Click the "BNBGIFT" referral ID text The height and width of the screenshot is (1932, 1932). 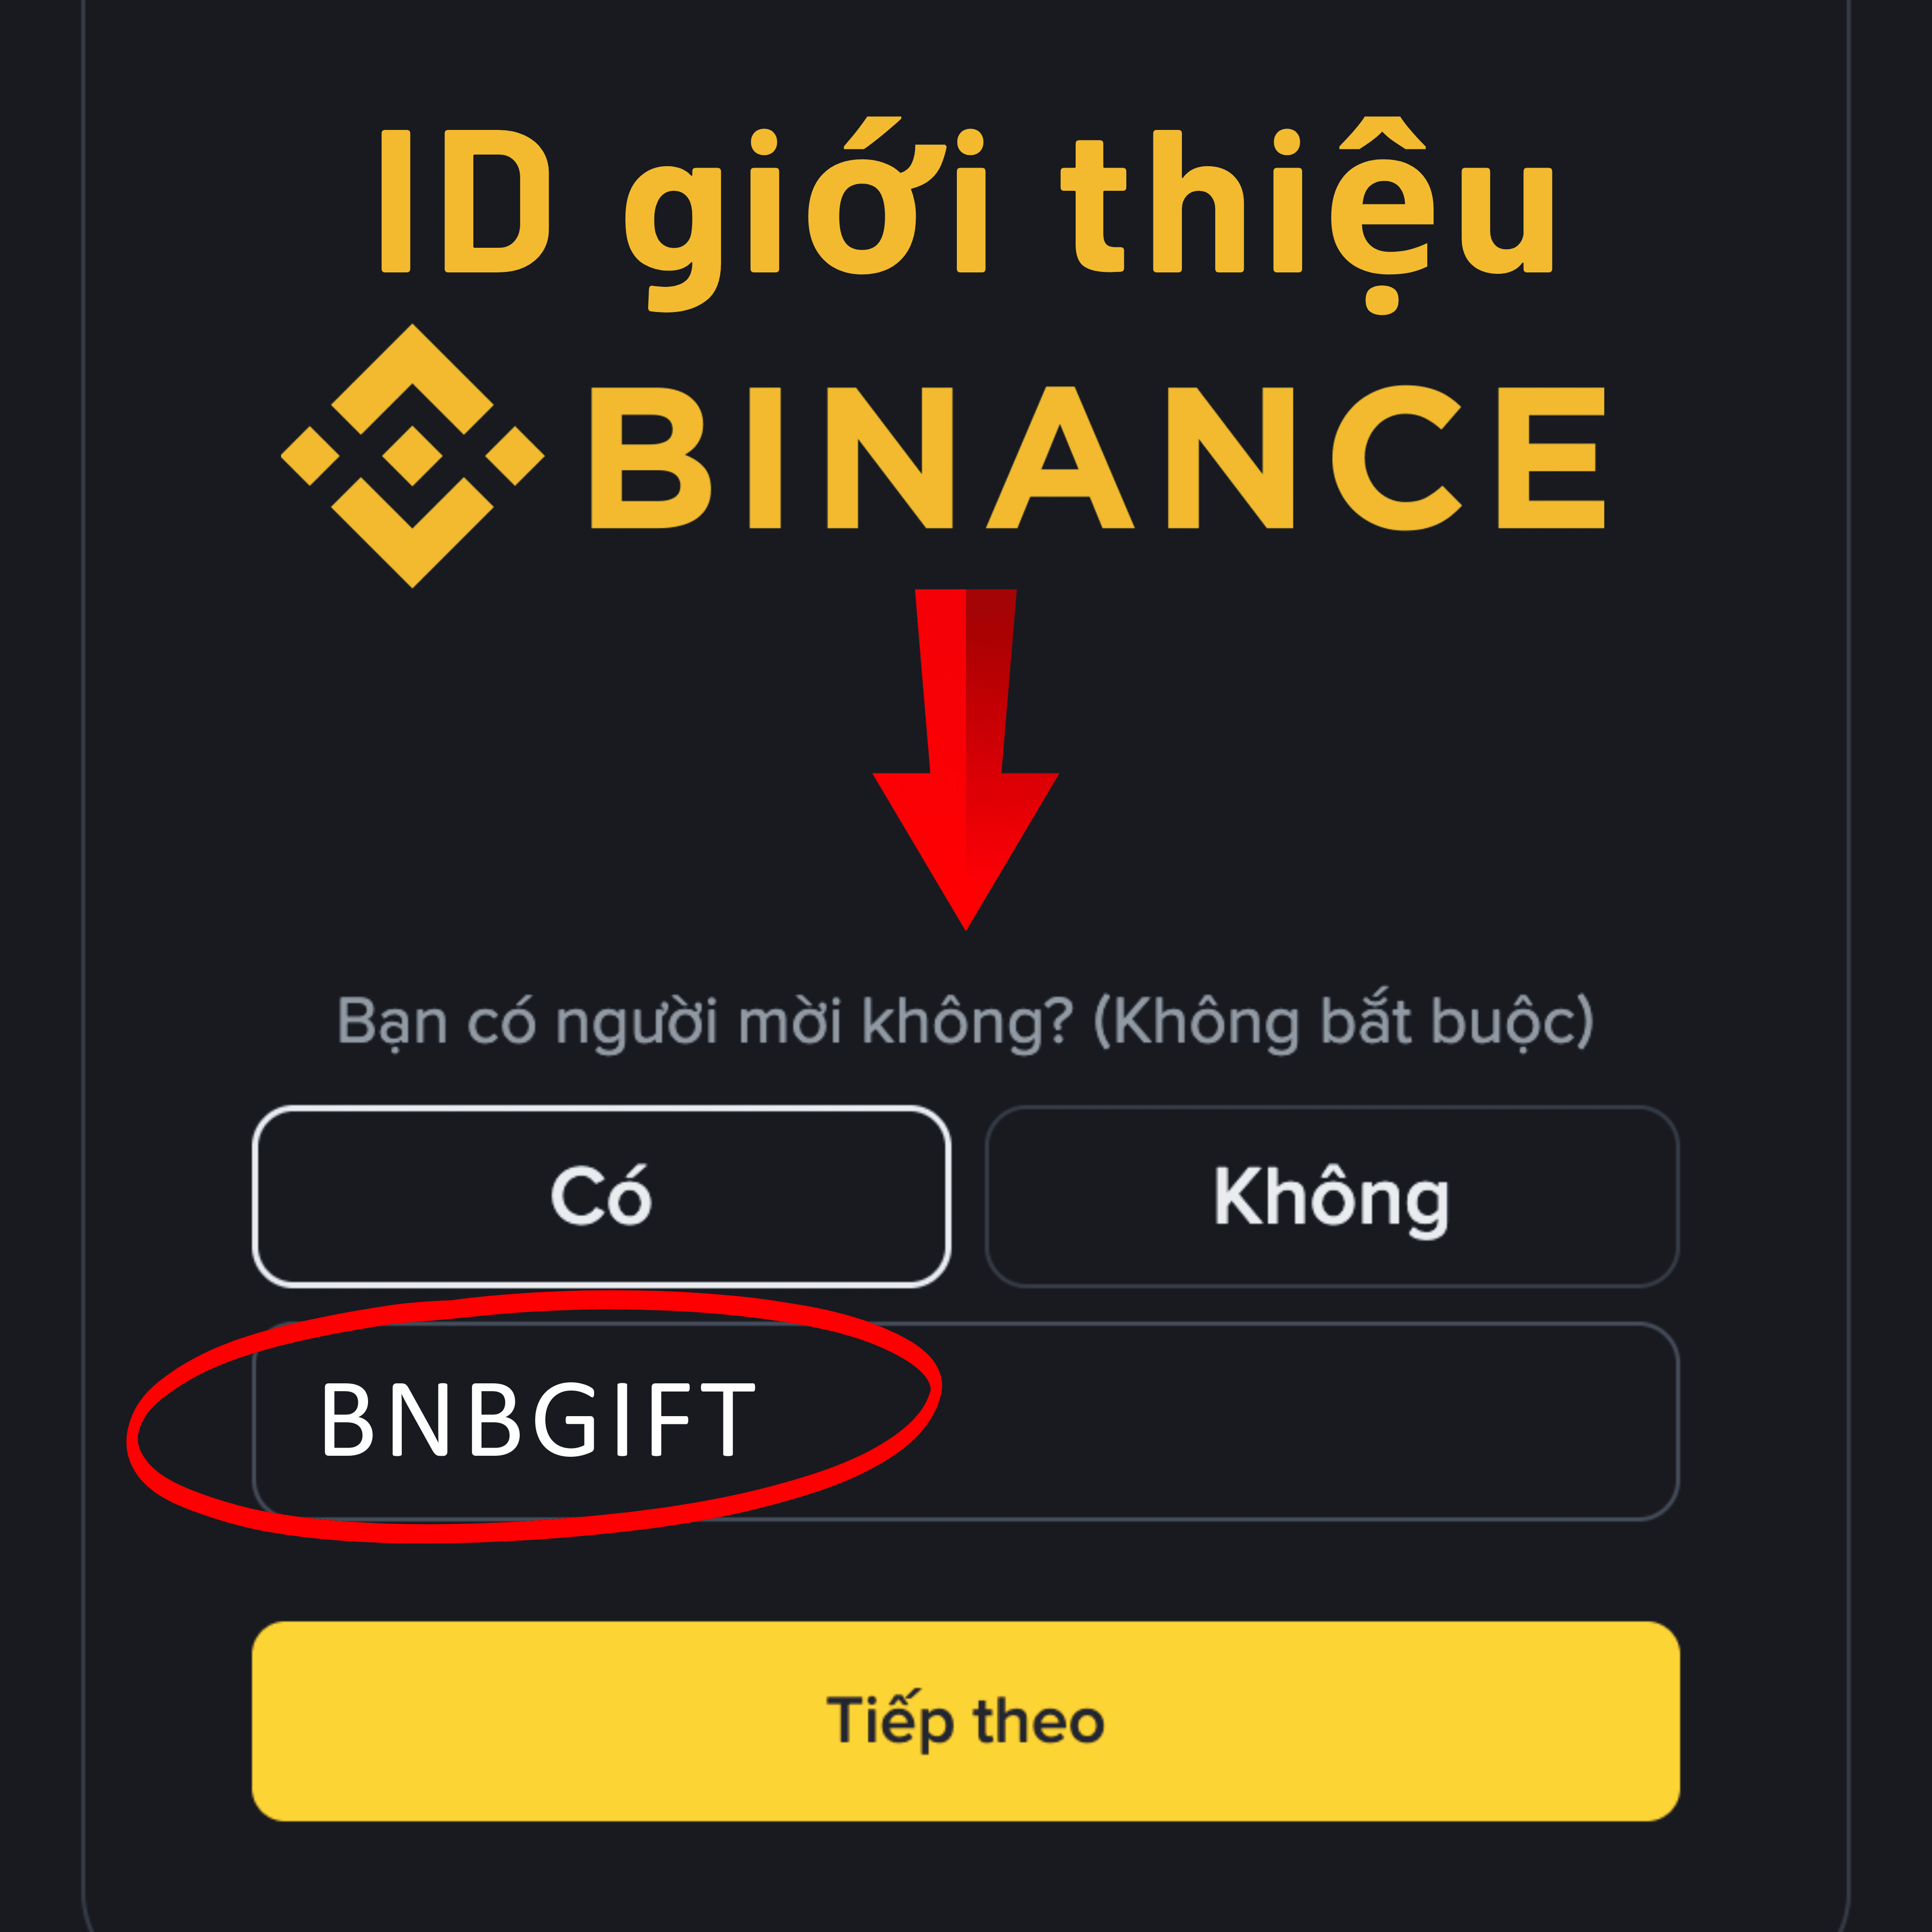point(537,1419)
